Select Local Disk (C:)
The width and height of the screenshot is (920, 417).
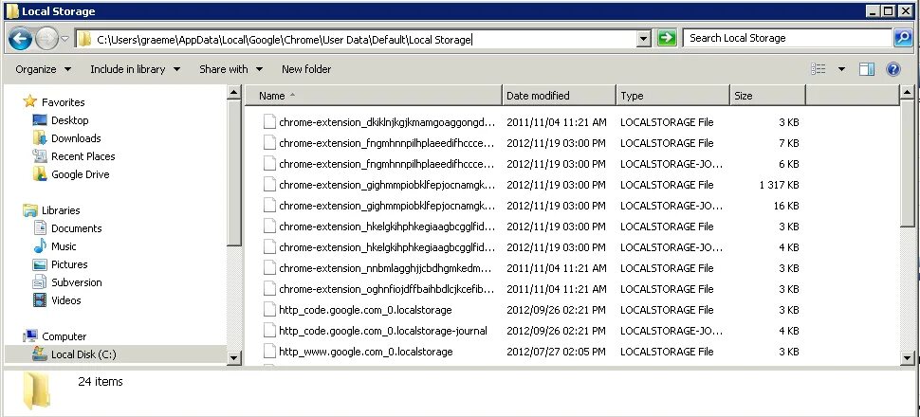83,354
